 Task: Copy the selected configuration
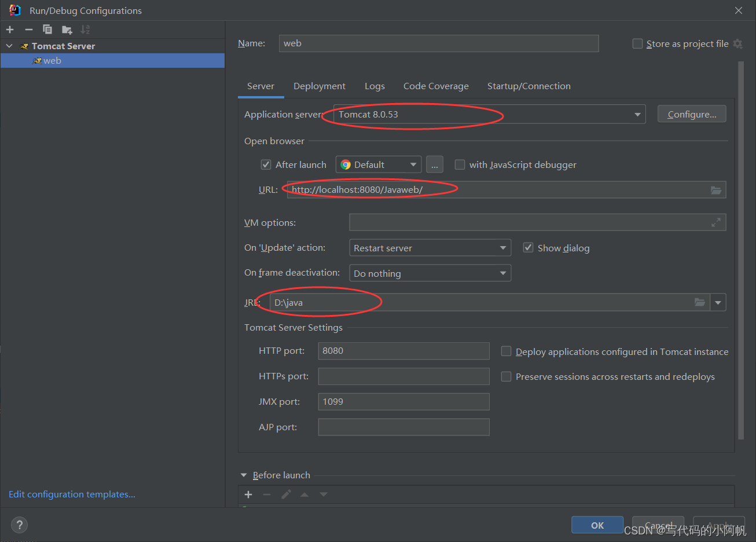coord(47,30)
